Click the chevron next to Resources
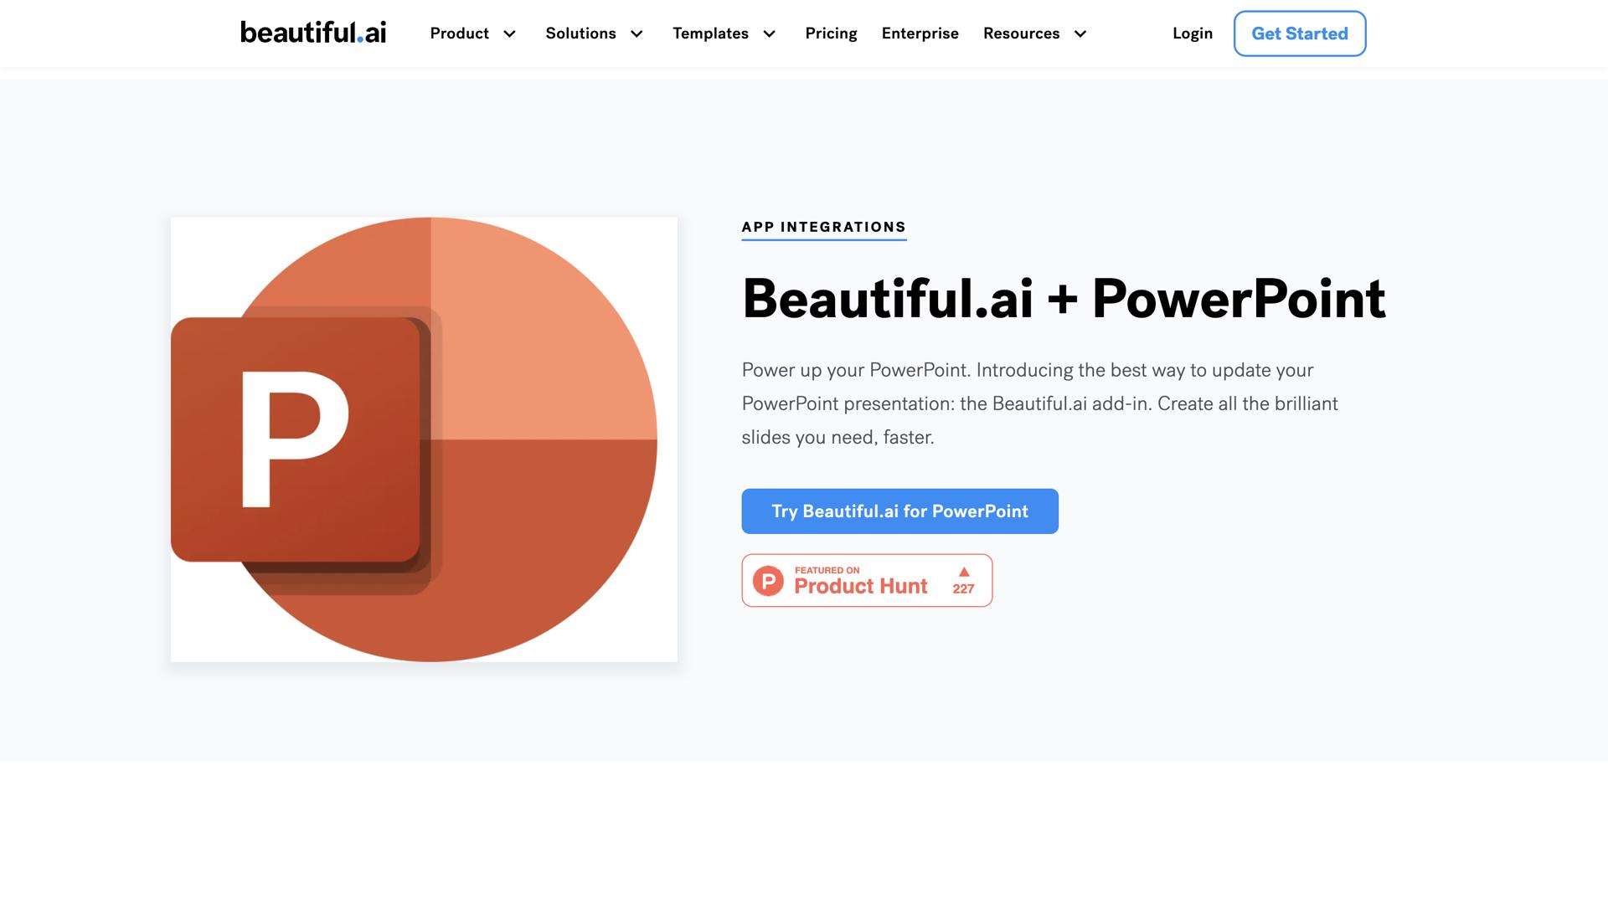 pyautogui.click(x=1081, y=34)
